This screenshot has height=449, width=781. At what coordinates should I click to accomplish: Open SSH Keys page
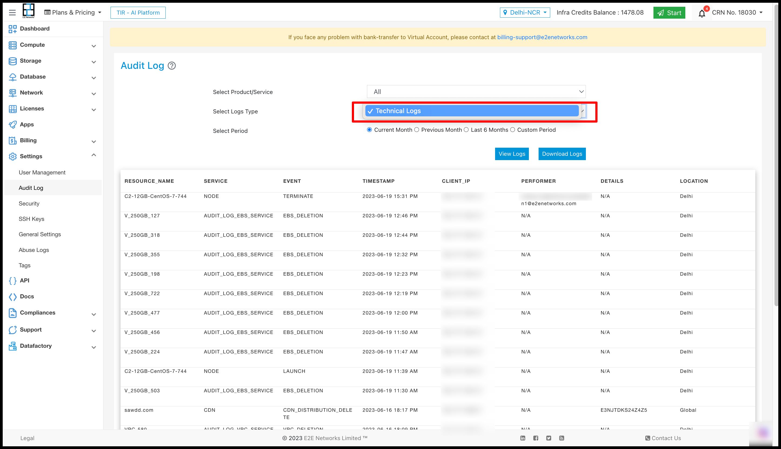[31, 219]
